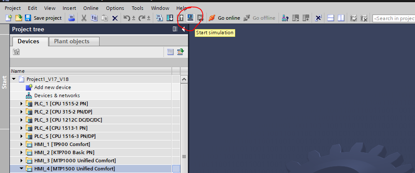
Task: Click the Stop CPU icon
Action: point(306,18)
